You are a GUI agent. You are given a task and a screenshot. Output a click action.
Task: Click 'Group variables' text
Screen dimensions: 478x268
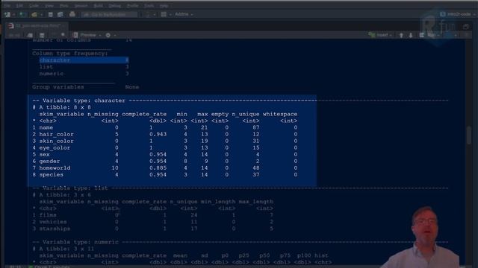tap(58, 87)
